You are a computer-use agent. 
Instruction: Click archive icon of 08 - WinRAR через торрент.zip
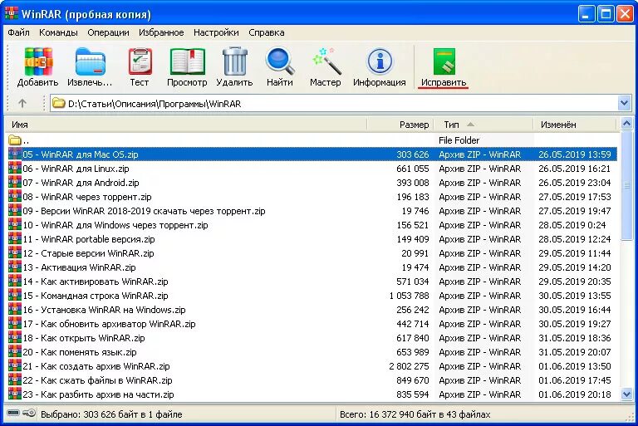(x=15, y=197)
